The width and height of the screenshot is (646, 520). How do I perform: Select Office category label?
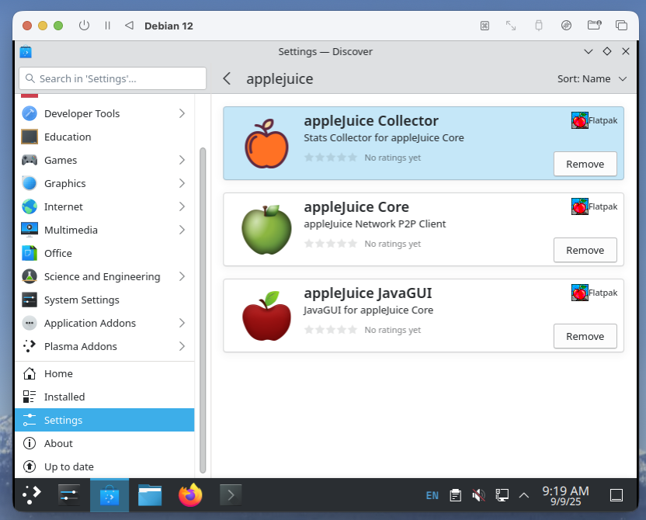click(x=58, y=253)
